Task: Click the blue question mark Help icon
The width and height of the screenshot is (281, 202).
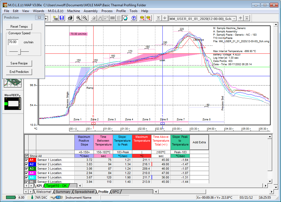Action: pos(134,18)
